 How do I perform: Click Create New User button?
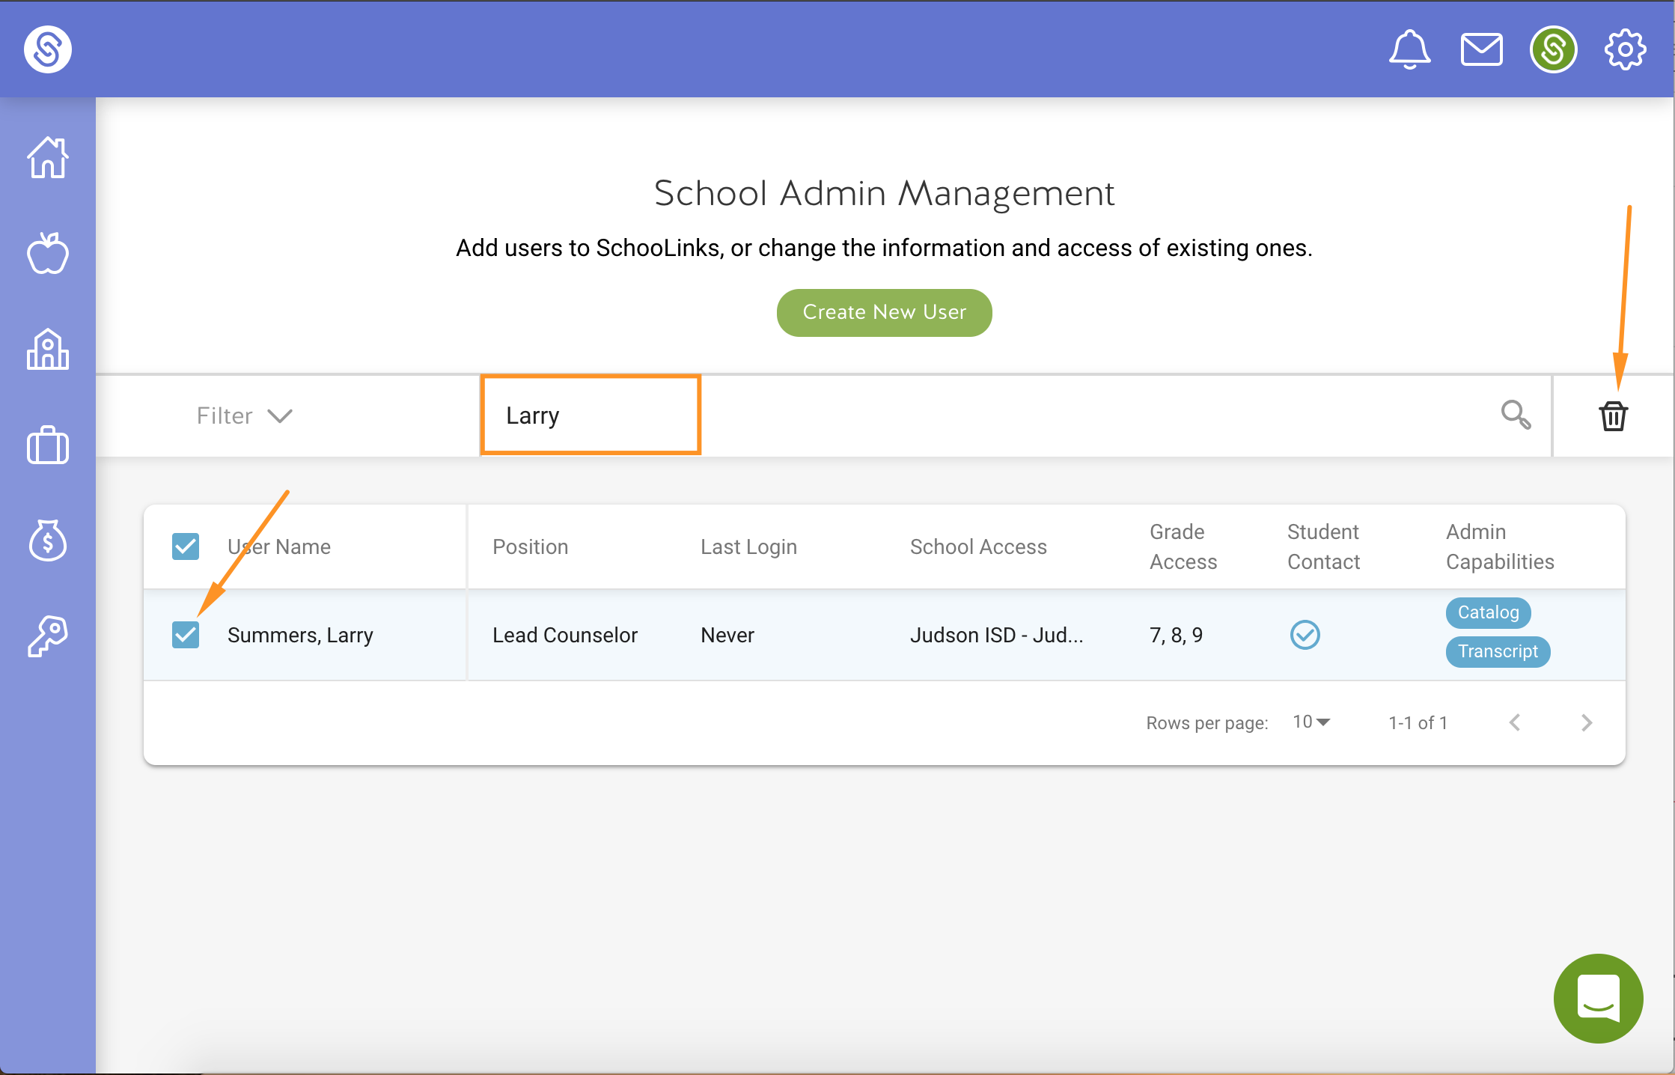pos(885,312)
